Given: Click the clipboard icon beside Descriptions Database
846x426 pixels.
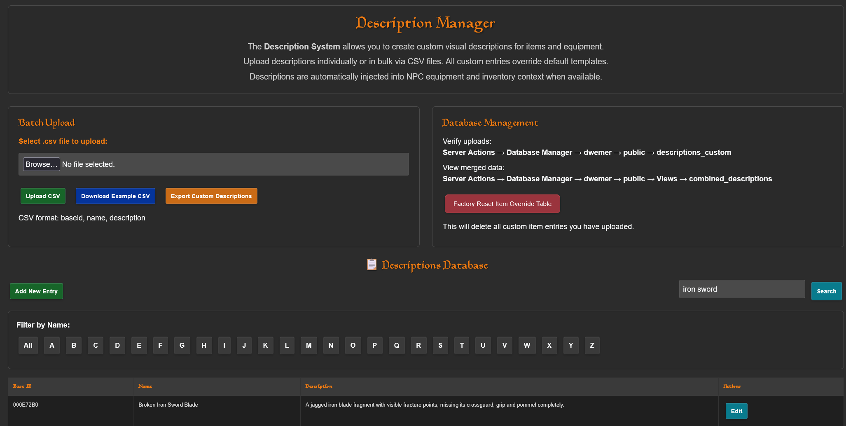Looking at the screenshot, I should 372,264.
